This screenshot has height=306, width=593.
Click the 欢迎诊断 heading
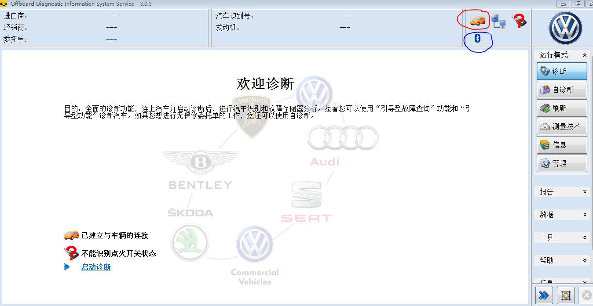(265, 83)
